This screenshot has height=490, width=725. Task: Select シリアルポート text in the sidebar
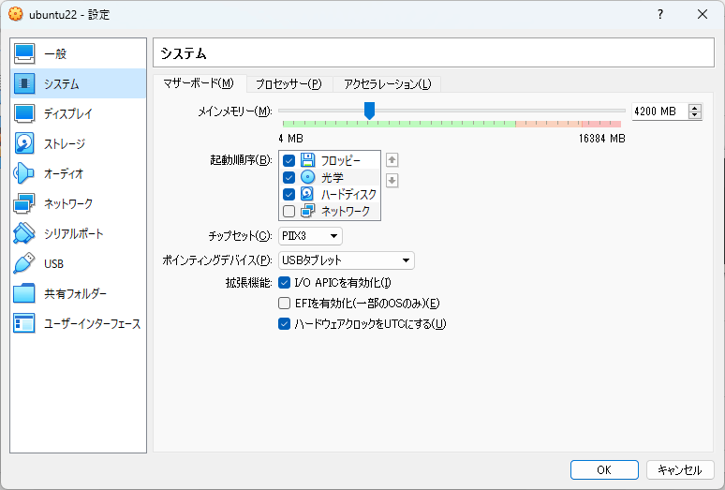coord(73,234)
